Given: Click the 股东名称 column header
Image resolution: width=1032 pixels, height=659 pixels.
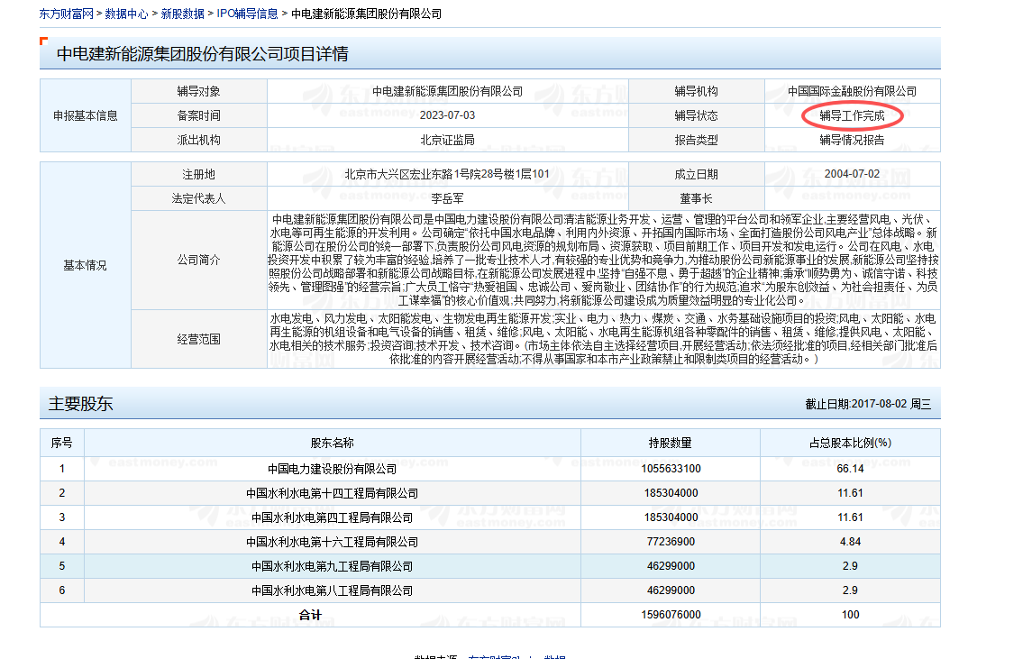Looking at the screenshot, I should 333,443.
